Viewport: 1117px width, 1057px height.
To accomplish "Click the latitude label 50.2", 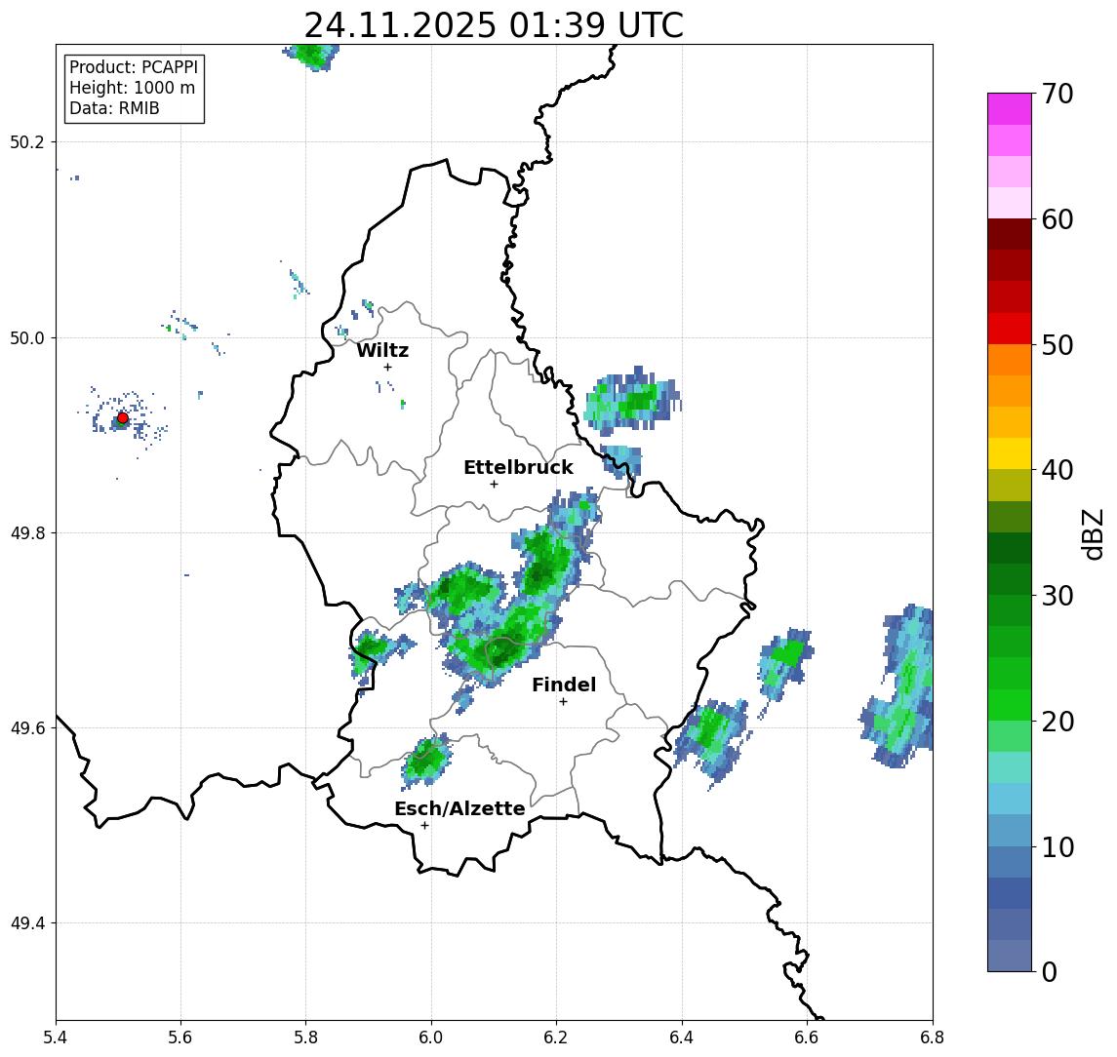I will (26, 141).
